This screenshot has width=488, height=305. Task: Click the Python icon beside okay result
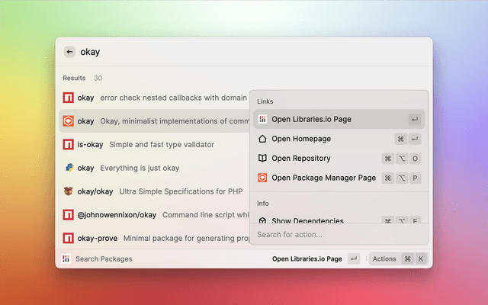coord(68,168)
